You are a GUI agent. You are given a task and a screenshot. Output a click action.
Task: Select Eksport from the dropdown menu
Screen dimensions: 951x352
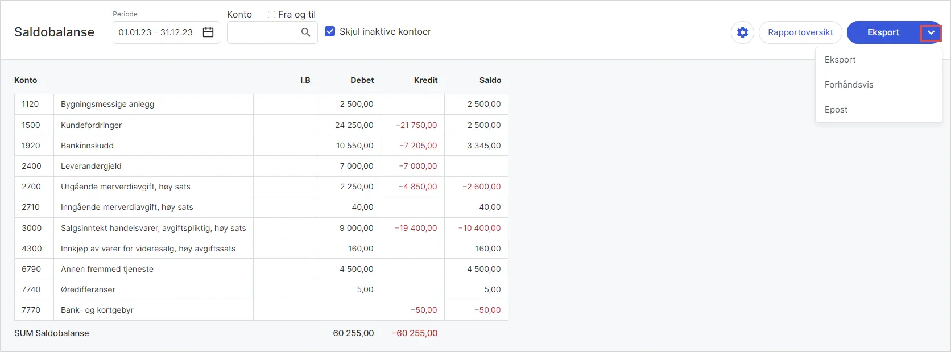pyautogui.click(x=840, y=60)
